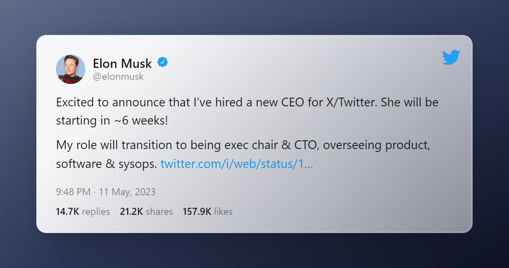The width and height of the screenshot is (509, 268).
Task: View the 14.7K replies count
Action: [67, 212]
